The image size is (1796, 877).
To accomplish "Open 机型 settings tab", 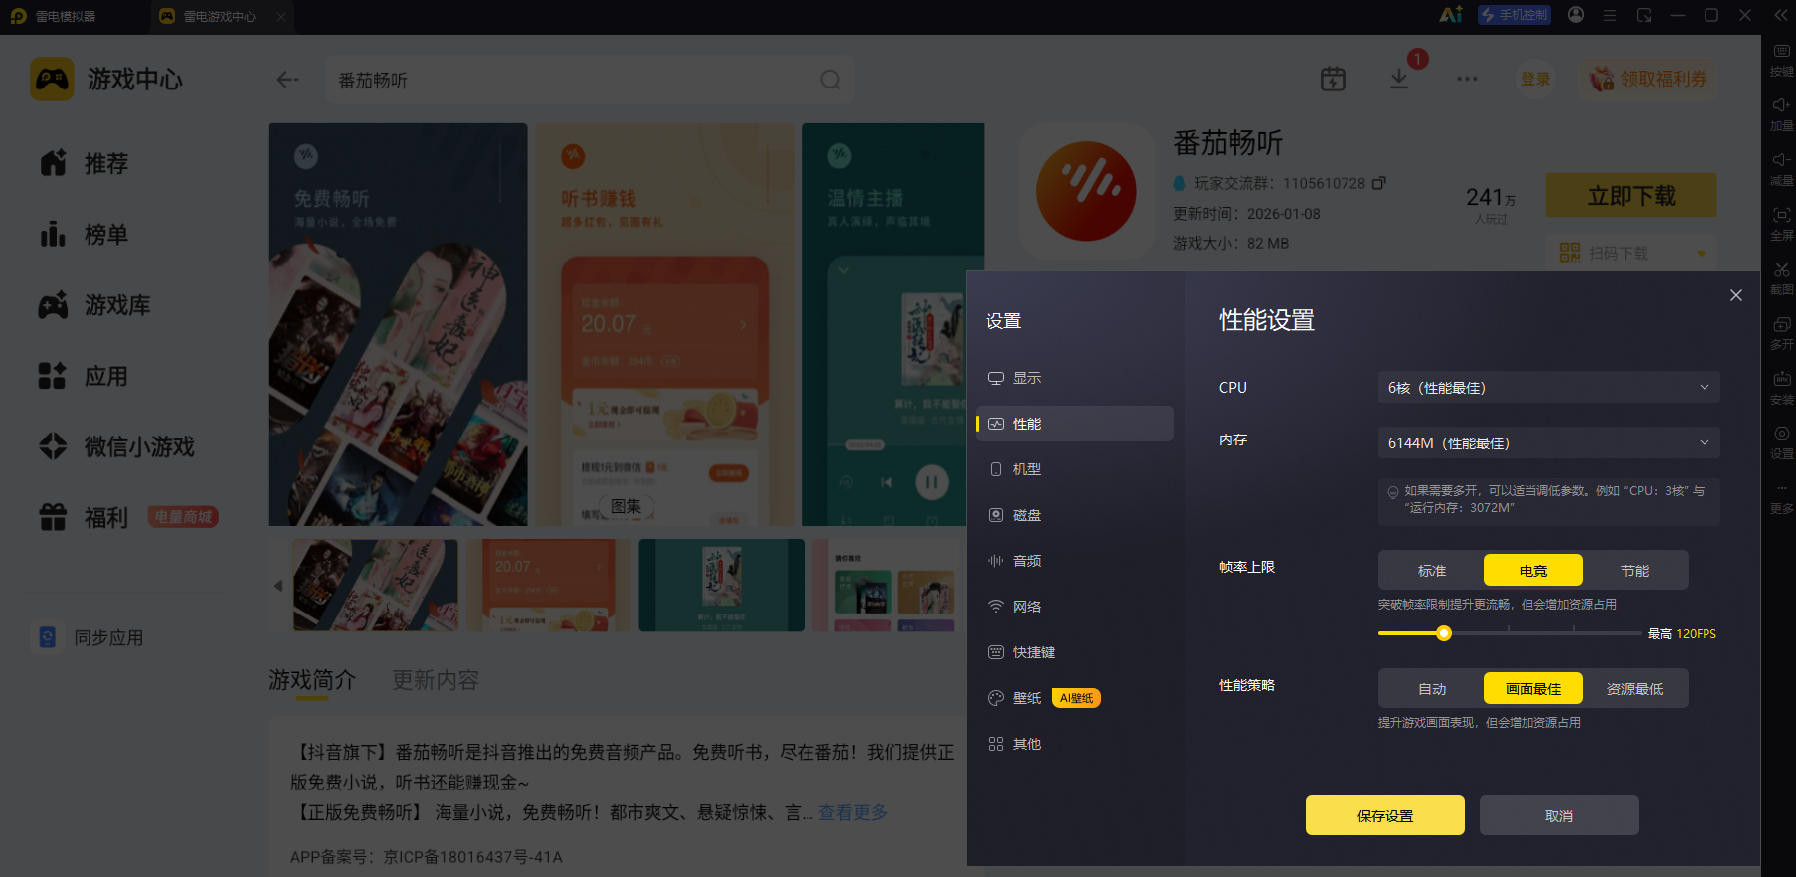I will coord(1075,469).
